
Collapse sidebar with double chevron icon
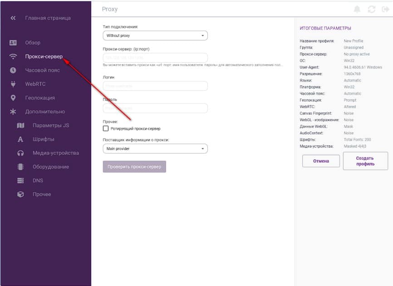[13, 18]
